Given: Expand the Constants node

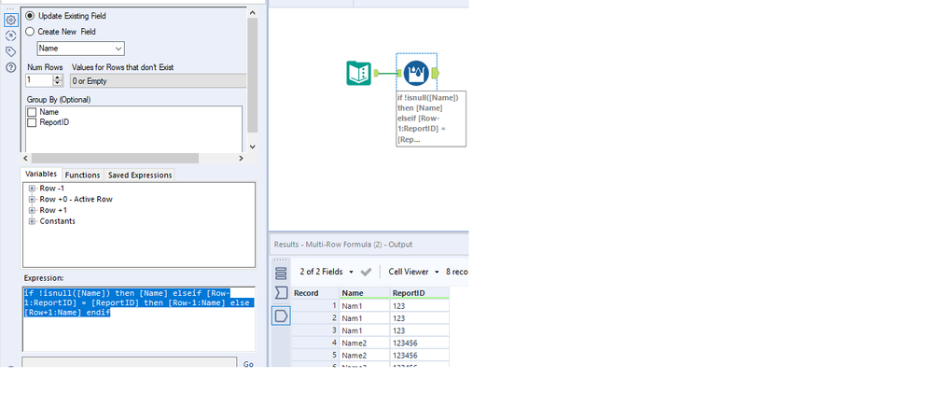Looking at the screenshot, I should point(32,221).
